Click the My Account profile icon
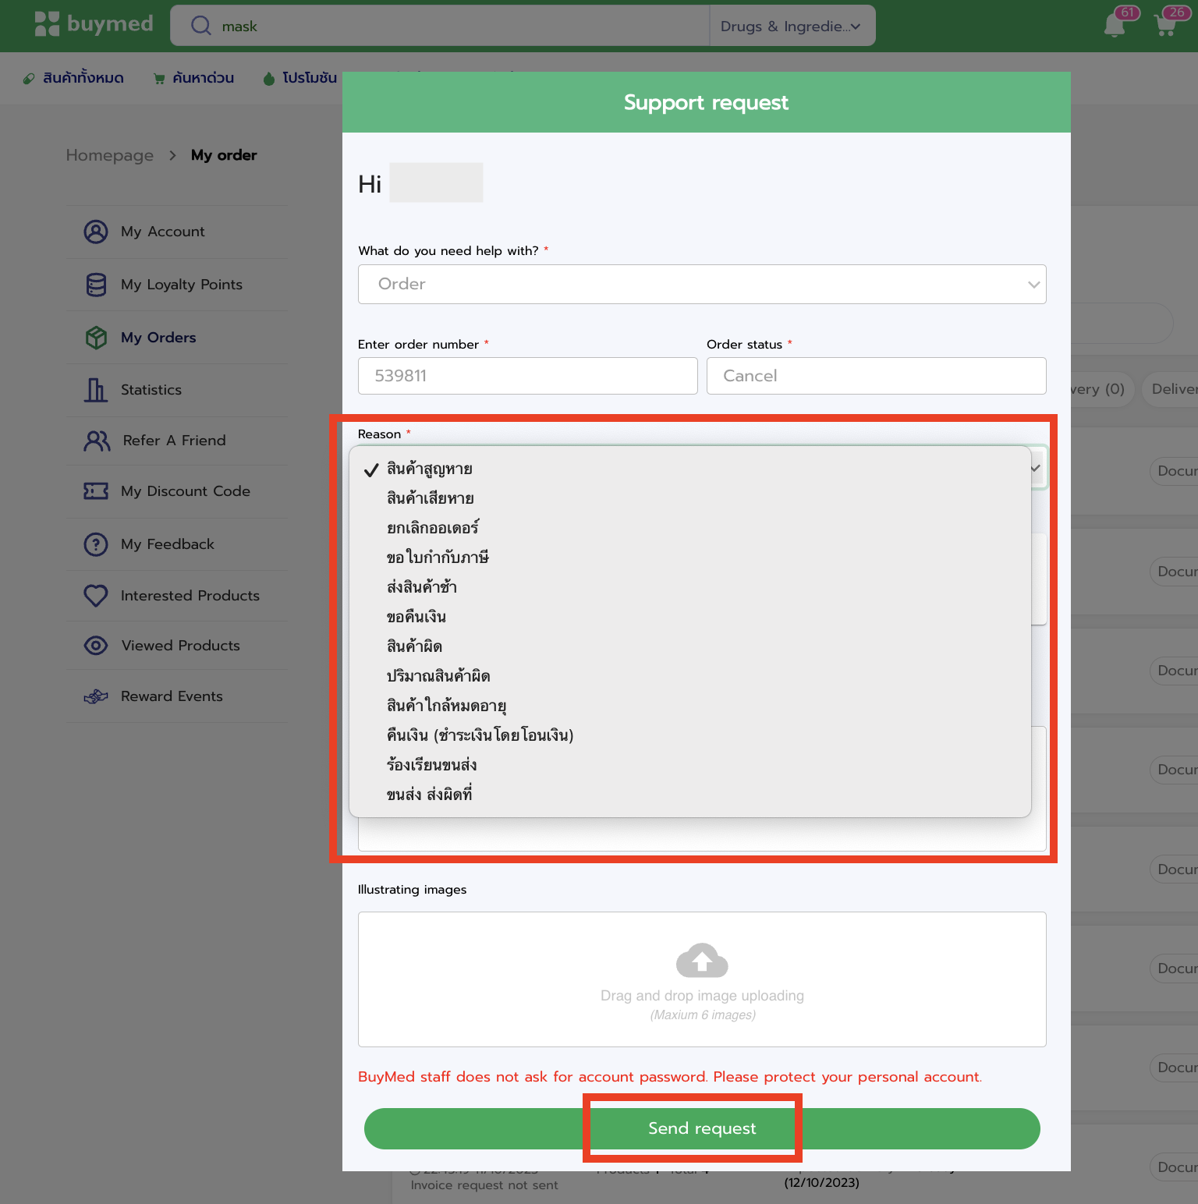1198x1204 pixels. click(96, 232)
